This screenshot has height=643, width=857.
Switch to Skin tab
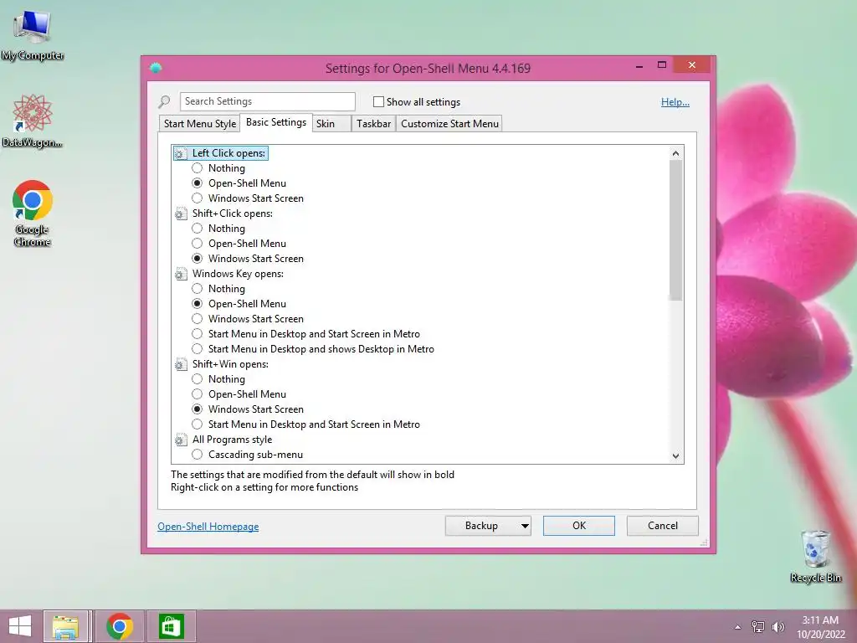(x=331, y=124)
